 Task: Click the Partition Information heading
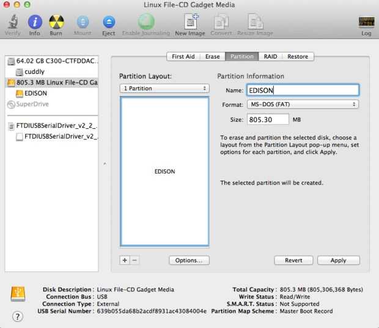(x=251, y=76)
